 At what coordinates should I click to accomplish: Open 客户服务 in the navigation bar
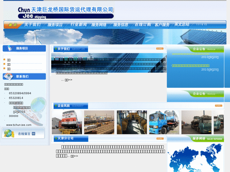click(x=162, y=25)
